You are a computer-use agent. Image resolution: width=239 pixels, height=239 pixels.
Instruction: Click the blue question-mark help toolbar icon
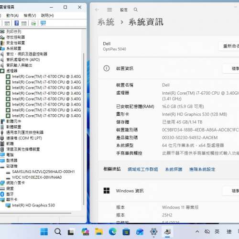tap(16, 23)
